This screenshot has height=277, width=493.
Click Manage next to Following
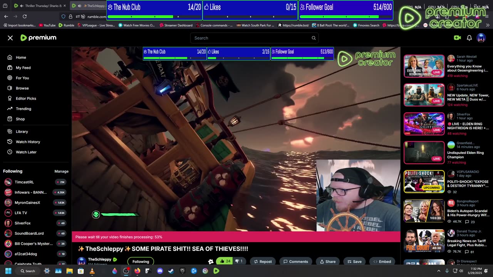(61, 171)
